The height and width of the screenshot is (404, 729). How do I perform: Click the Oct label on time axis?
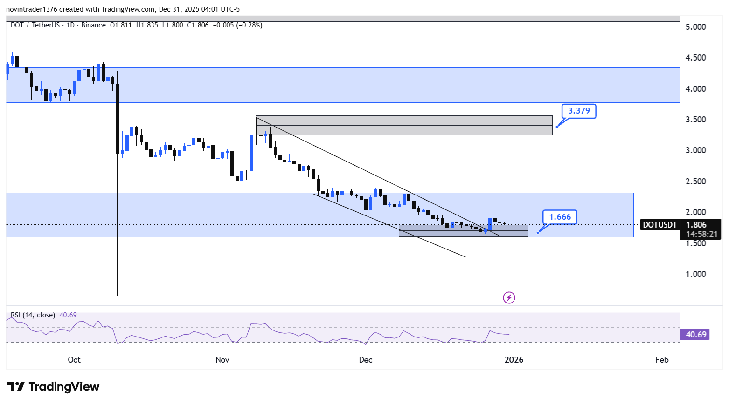(74, 360)
